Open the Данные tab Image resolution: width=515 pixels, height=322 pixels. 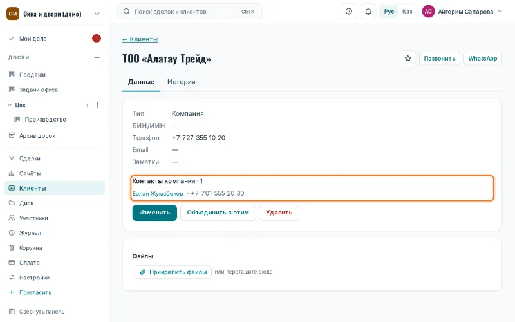click(141, 82)
